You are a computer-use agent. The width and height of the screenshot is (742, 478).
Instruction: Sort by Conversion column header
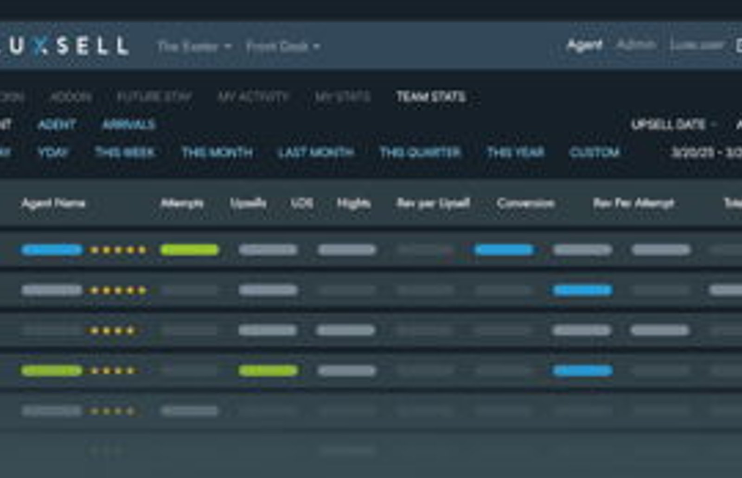tap(525, 203)
